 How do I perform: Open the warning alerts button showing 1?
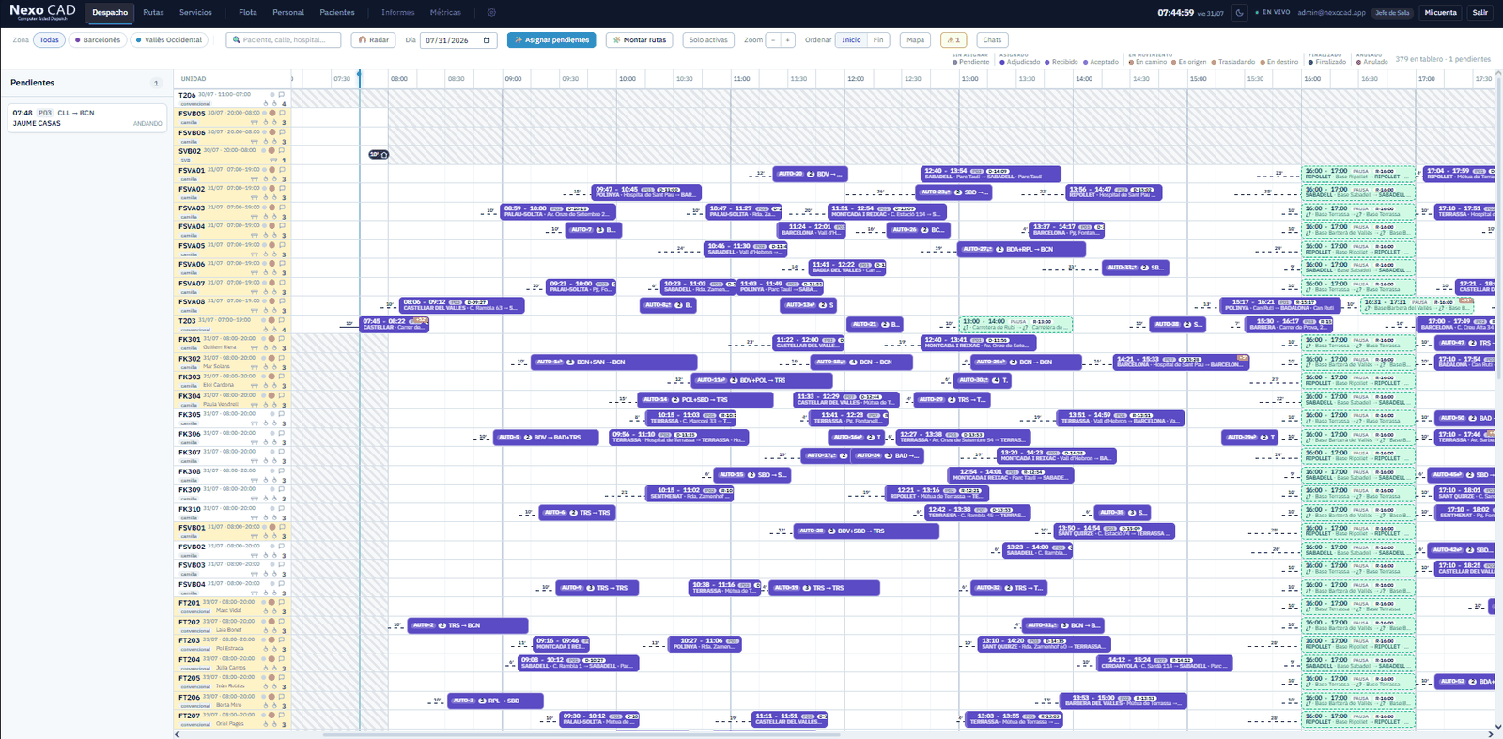pyautogui.click(x=953, y=40)
